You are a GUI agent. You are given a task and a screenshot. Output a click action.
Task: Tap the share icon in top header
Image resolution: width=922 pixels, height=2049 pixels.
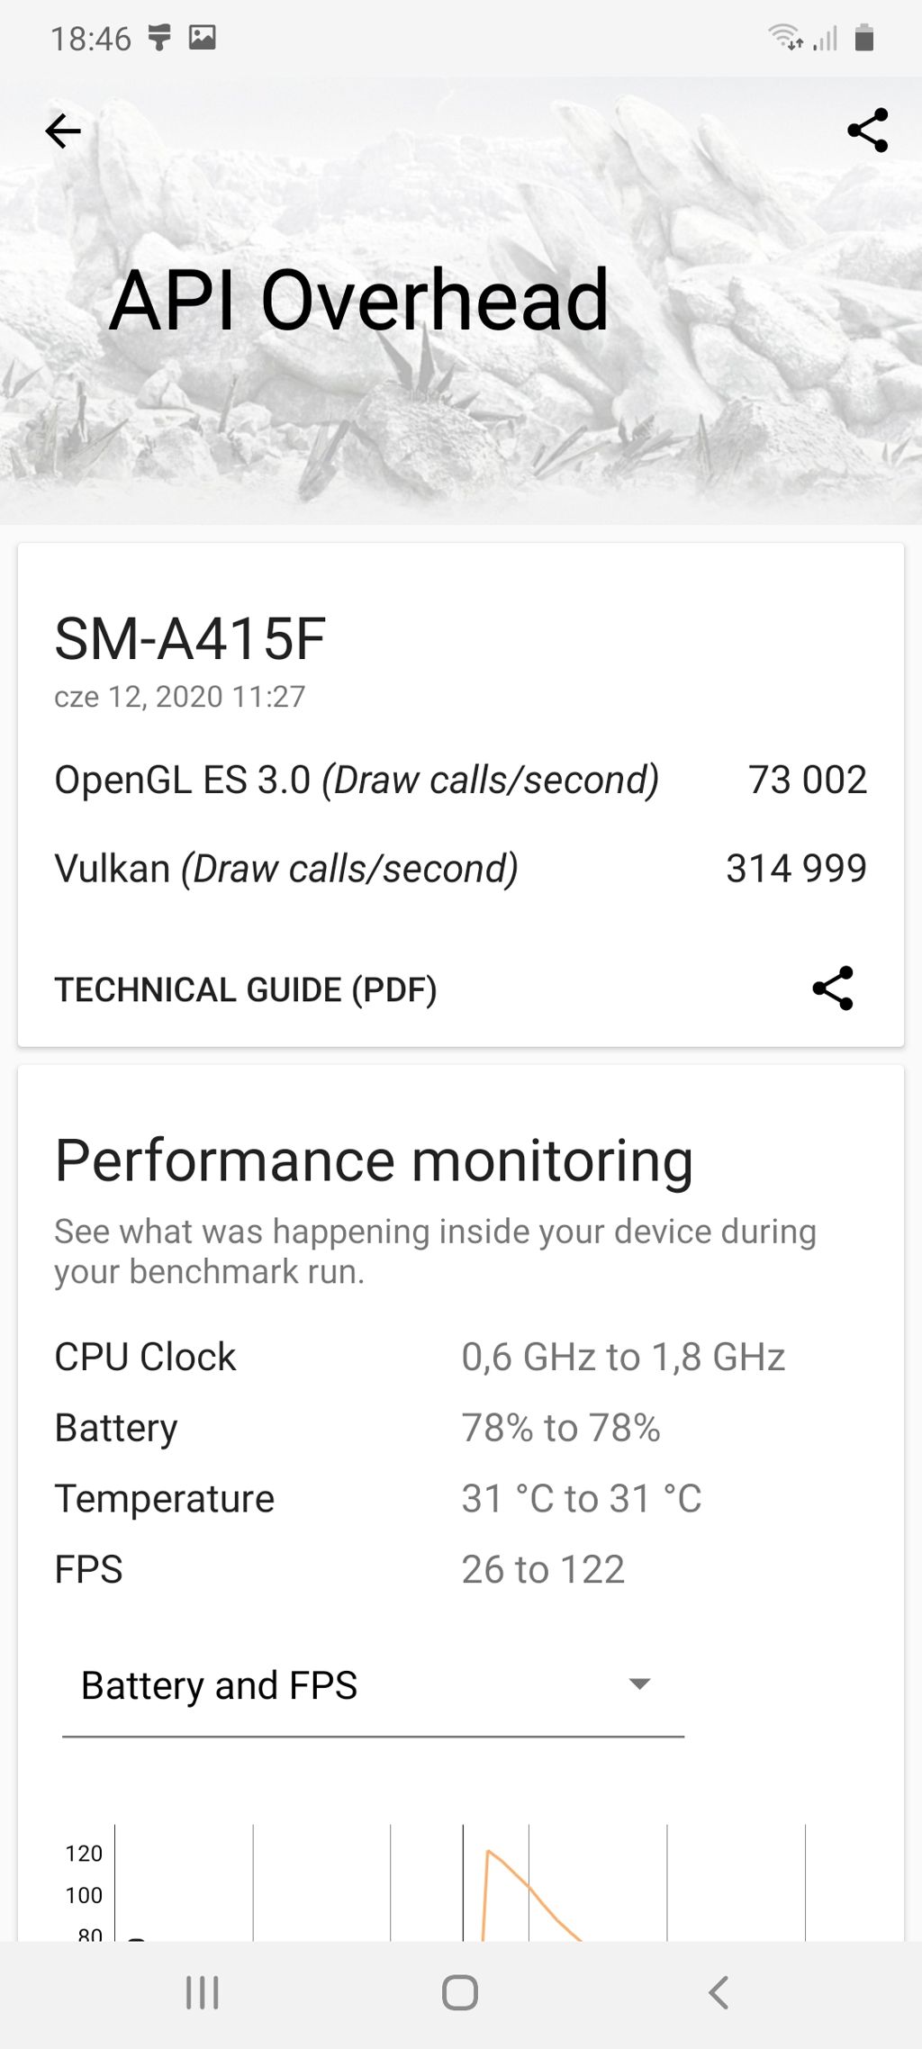pyautogui.click(x=868, y=131)
